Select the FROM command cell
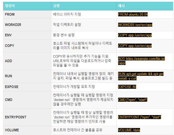 click(x=27, y=15)
